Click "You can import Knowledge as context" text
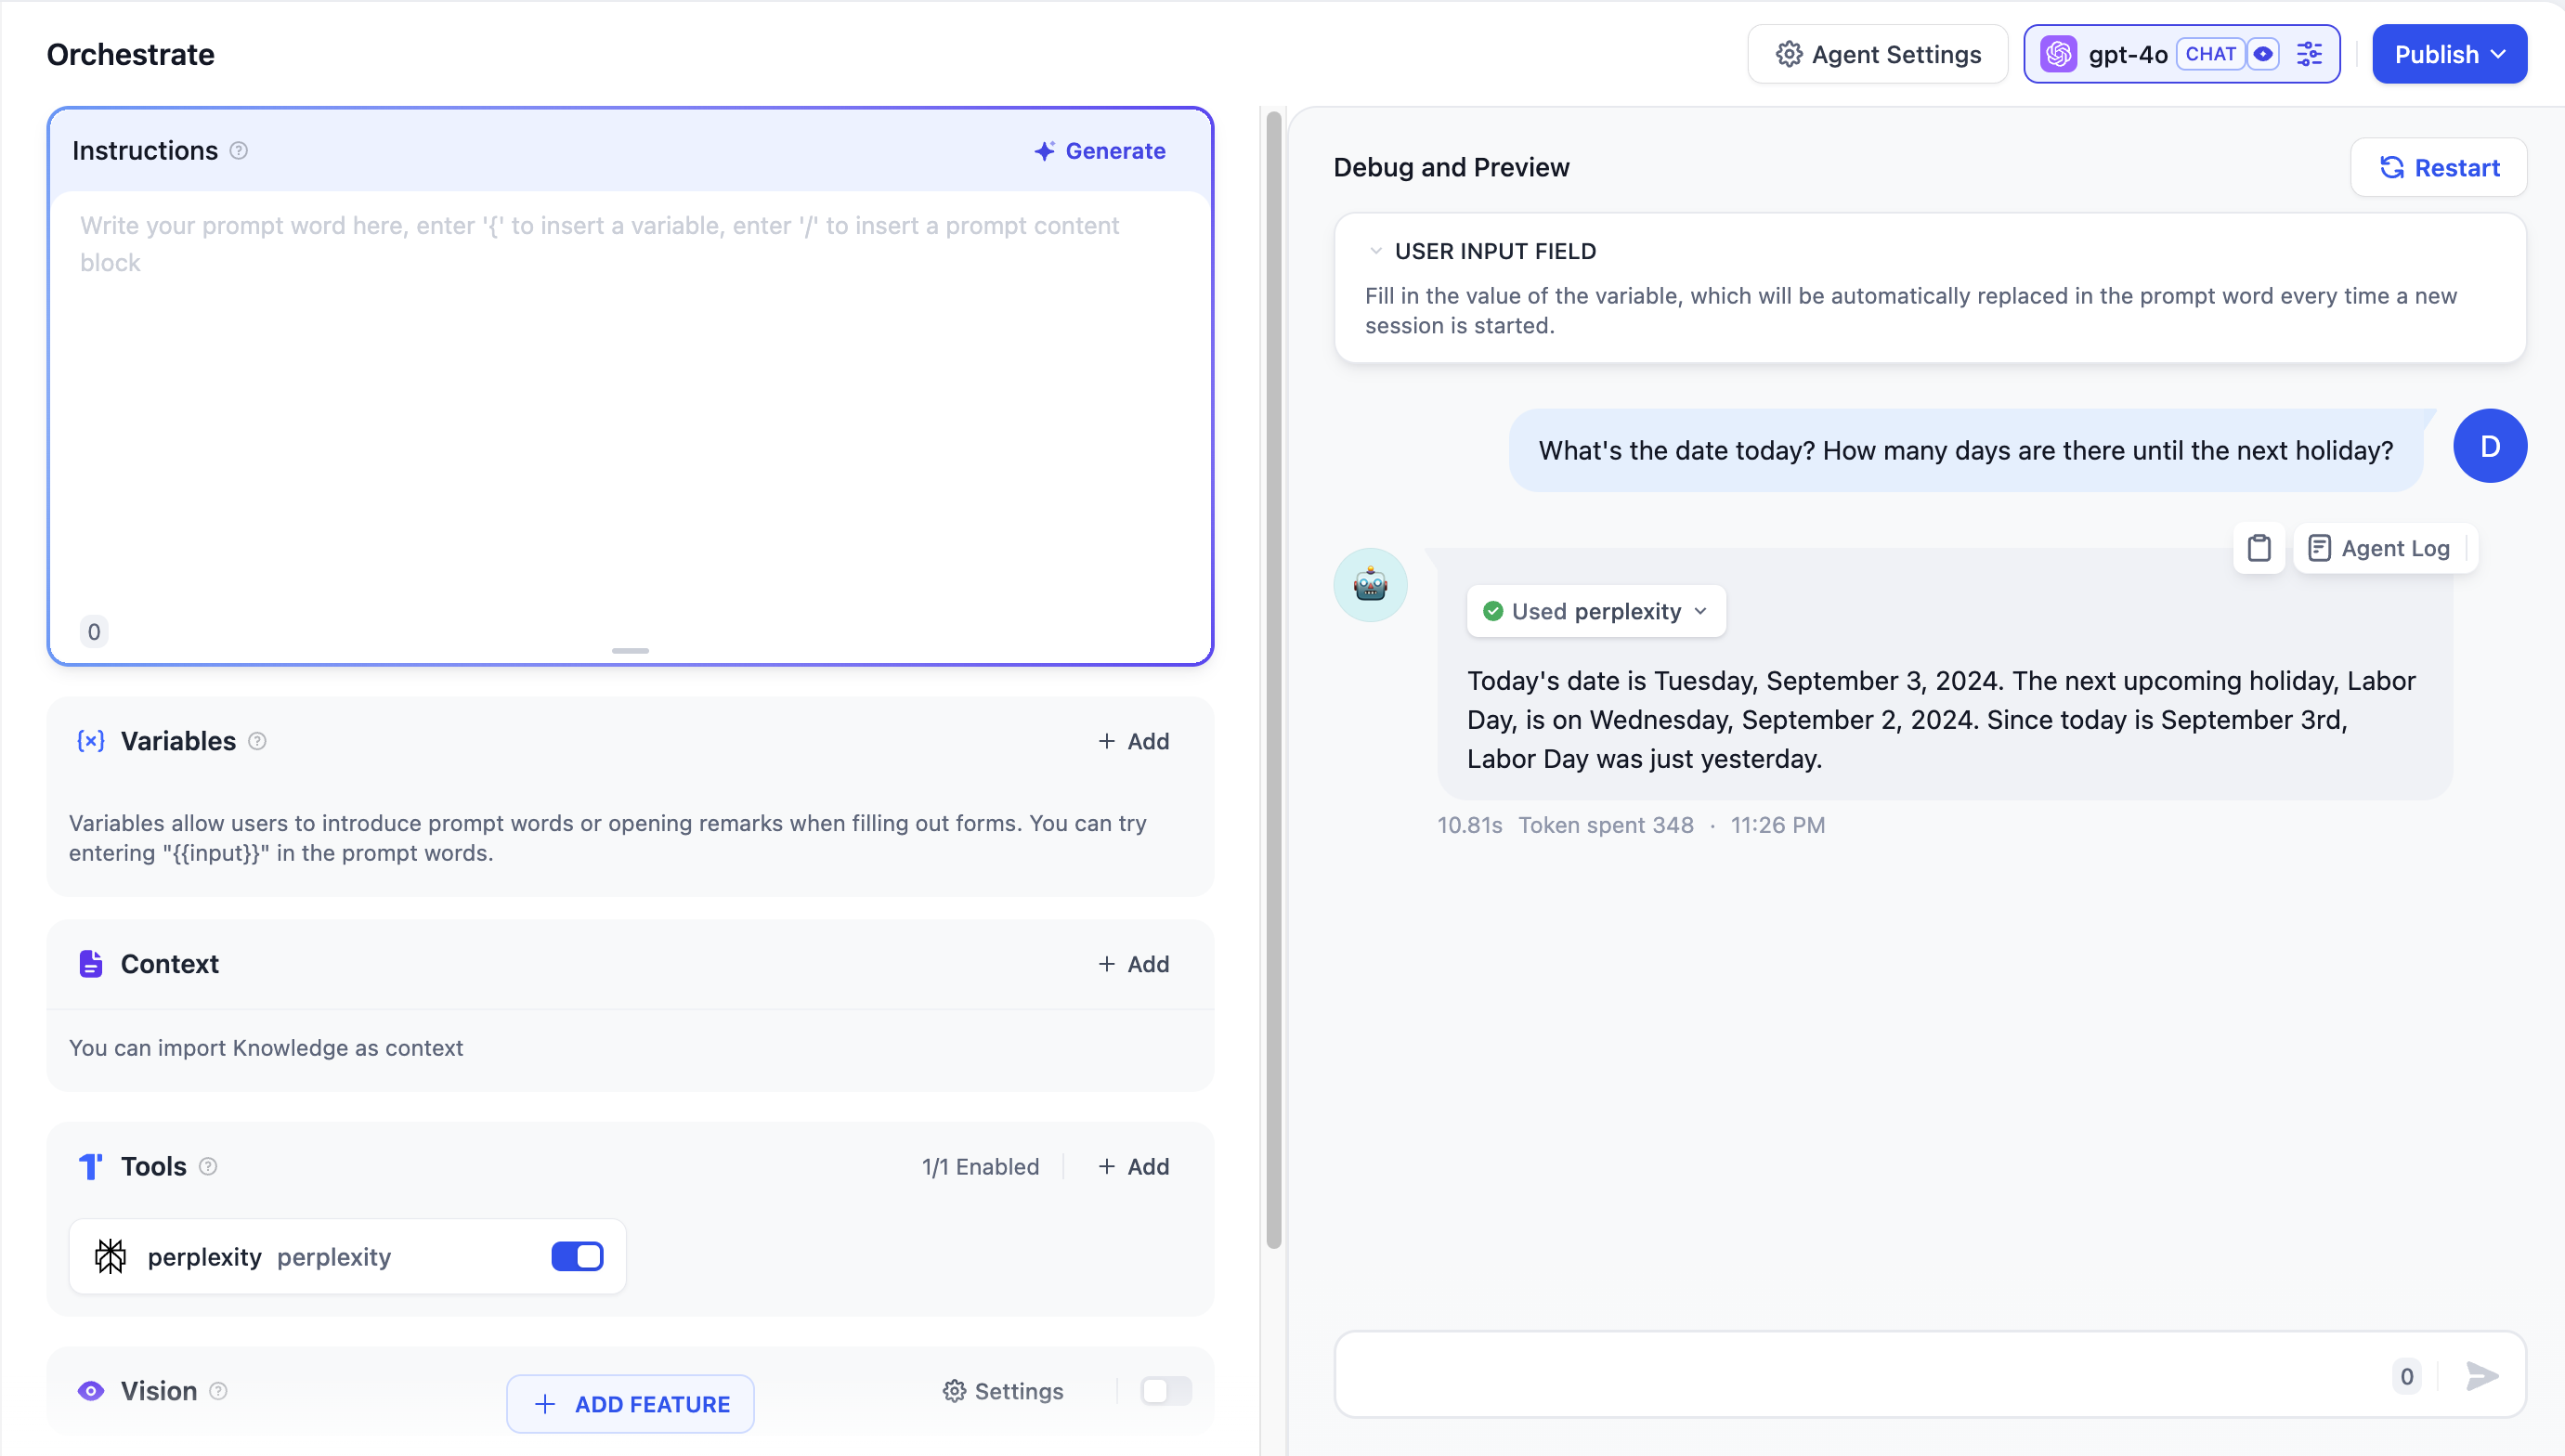 [266, 1047]
